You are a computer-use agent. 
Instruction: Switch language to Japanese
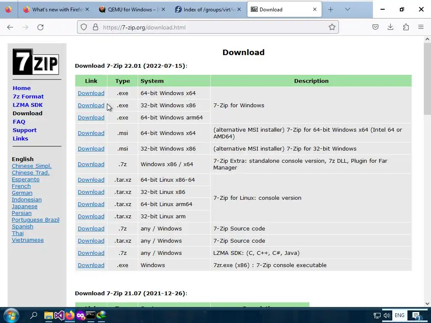24,206
